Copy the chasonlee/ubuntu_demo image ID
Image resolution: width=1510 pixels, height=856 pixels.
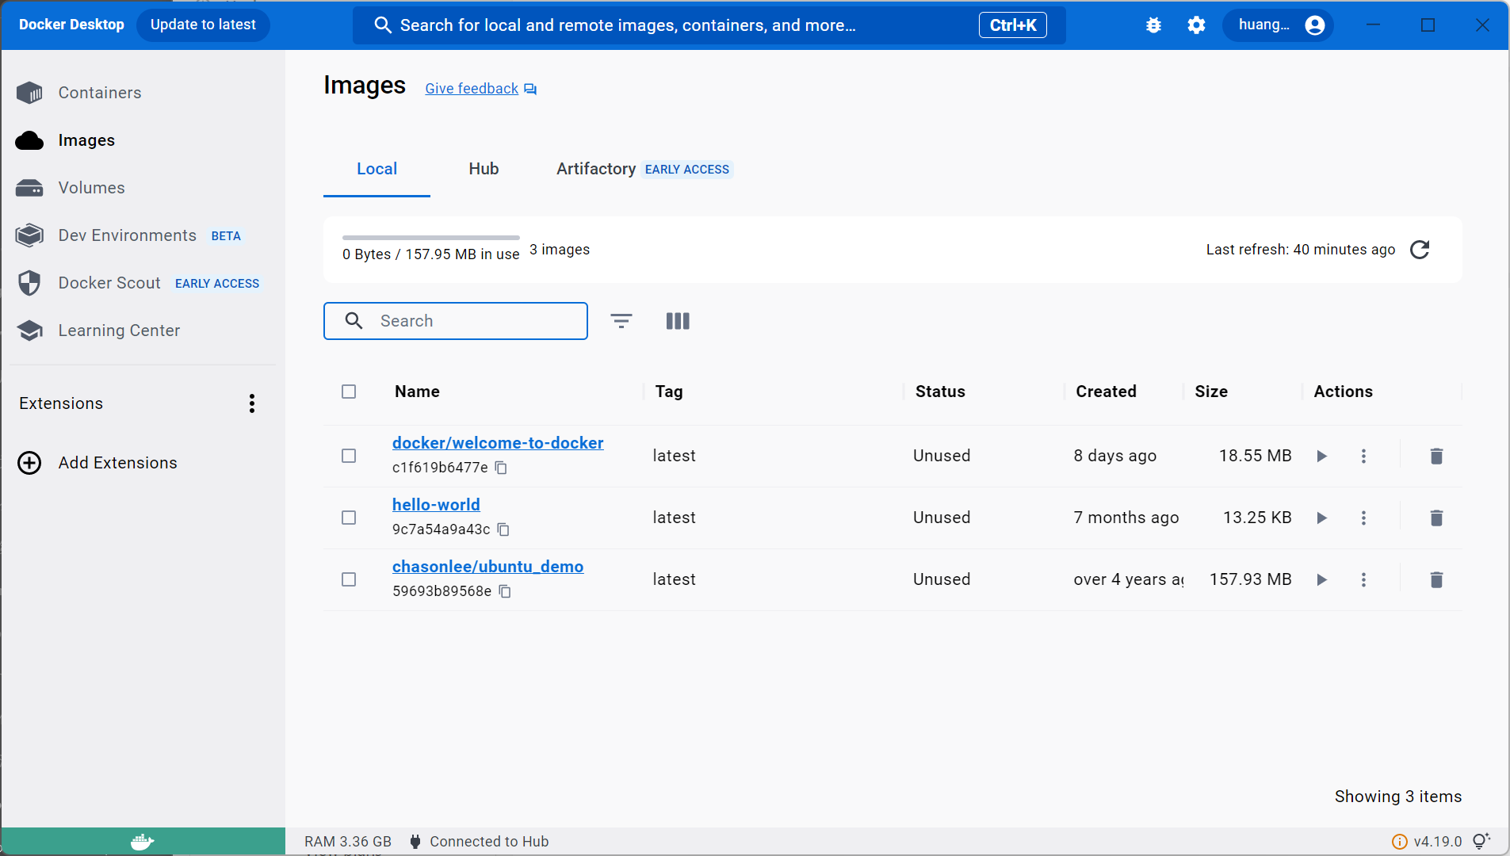tap(505, 591)
